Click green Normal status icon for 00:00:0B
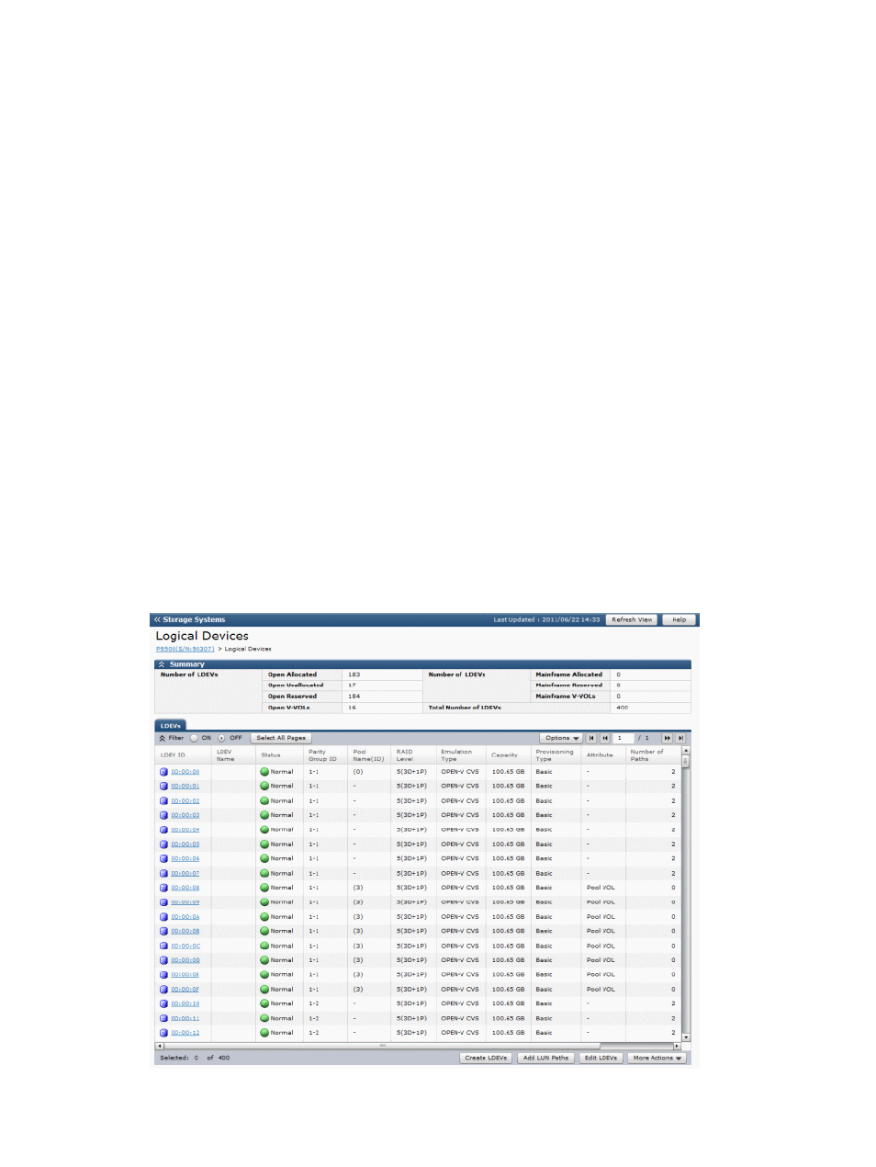The height and width of the screenshot is (1167, 876). click(x=264, y=932)
